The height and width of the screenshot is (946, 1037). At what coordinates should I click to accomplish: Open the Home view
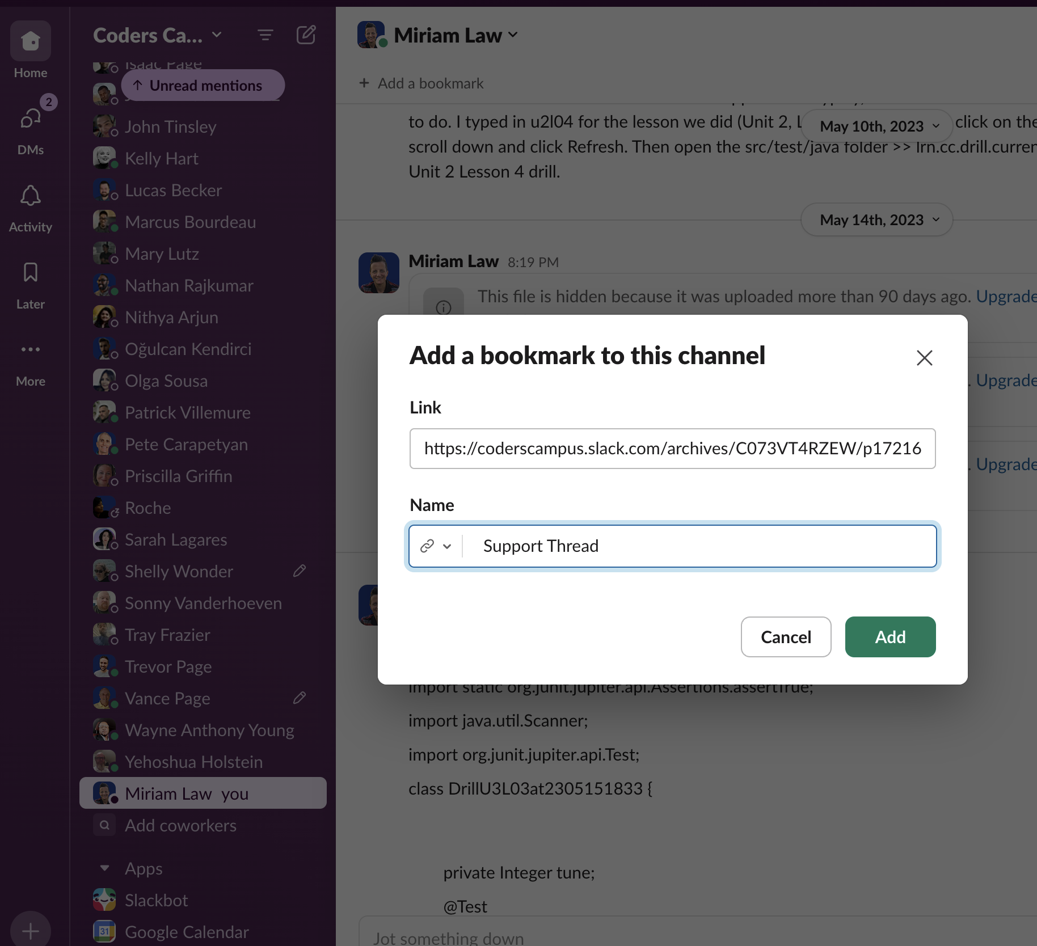tap(30, 41)
